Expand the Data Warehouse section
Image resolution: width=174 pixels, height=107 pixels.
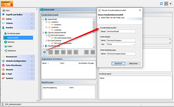[32, 65]
